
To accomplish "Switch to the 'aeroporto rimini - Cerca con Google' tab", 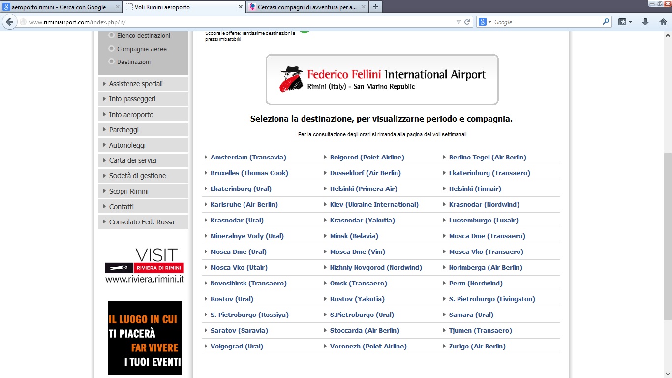I will [59, 7].
